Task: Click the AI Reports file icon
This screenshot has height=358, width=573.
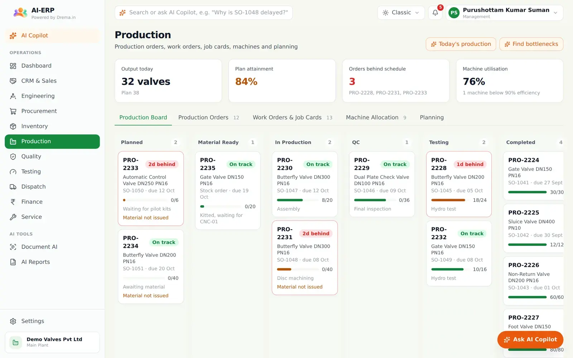Action: point(13,262)
